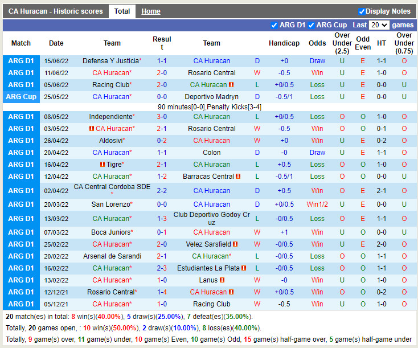Click red card icon in 12/12/21 match row
Screen dimensions: 418x348
pyautogui.click(x=232, y=292)
